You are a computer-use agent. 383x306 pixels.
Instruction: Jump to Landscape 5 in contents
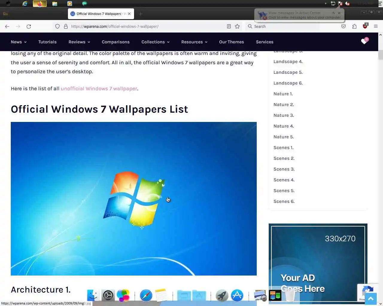(x=288, y=72)
